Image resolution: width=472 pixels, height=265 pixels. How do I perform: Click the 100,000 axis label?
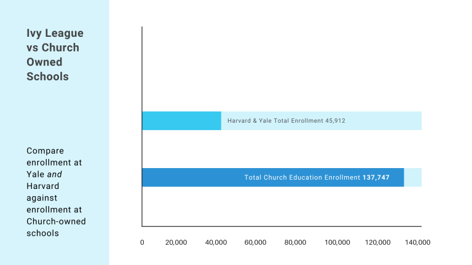[x=337, y=242]
